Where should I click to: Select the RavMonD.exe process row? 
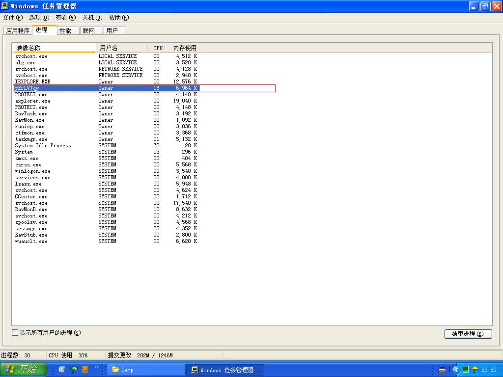(x=106, y=209)
